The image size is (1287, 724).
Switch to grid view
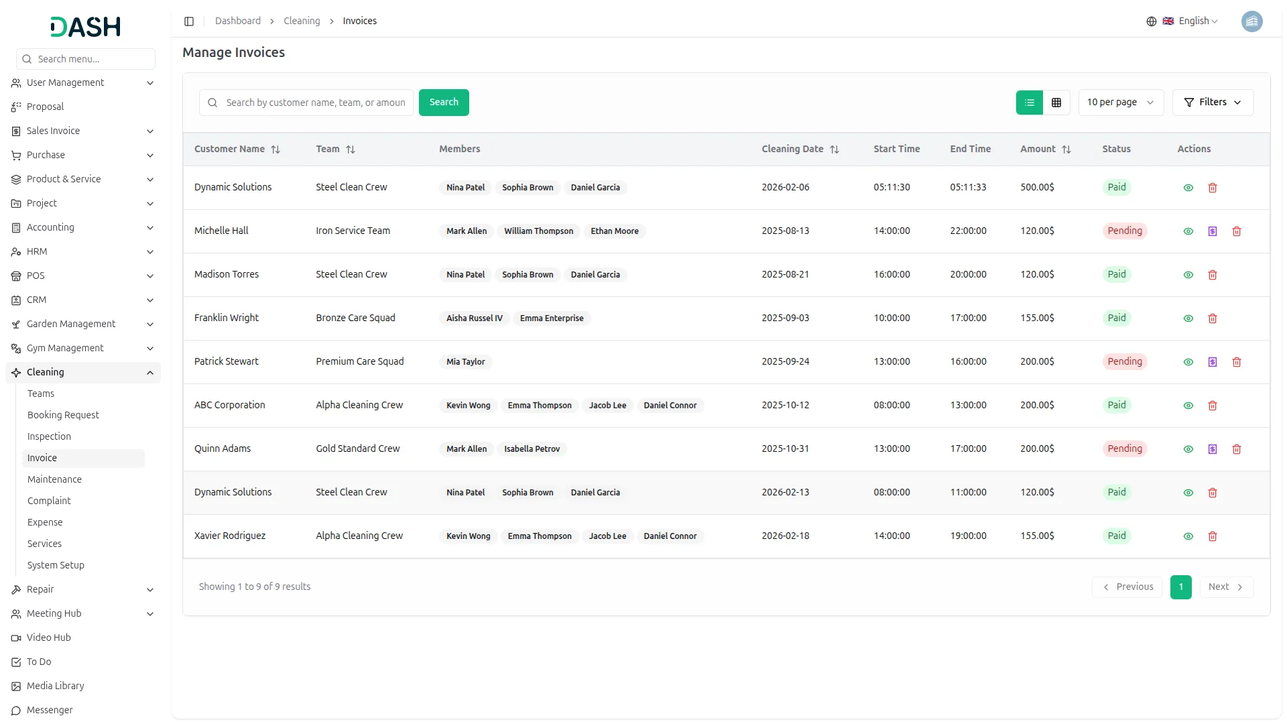(1056, 103)
